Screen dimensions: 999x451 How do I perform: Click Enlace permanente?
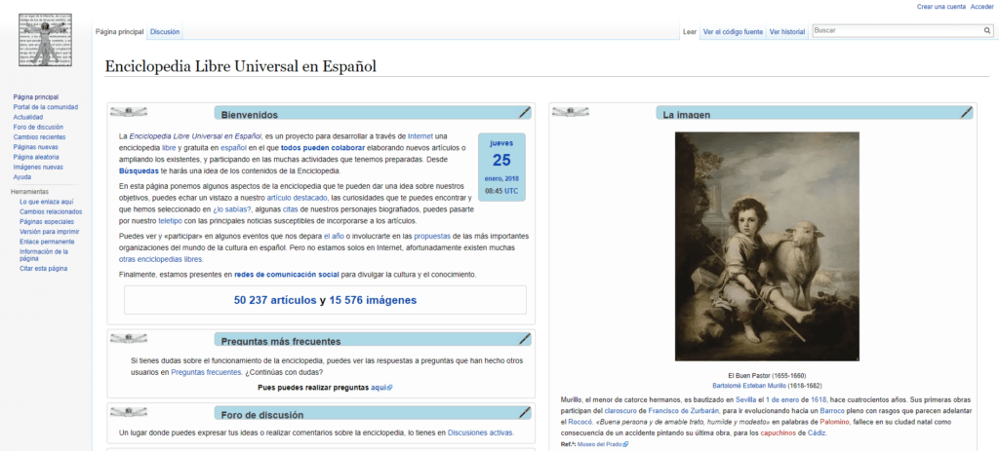(x=47, y=242)
